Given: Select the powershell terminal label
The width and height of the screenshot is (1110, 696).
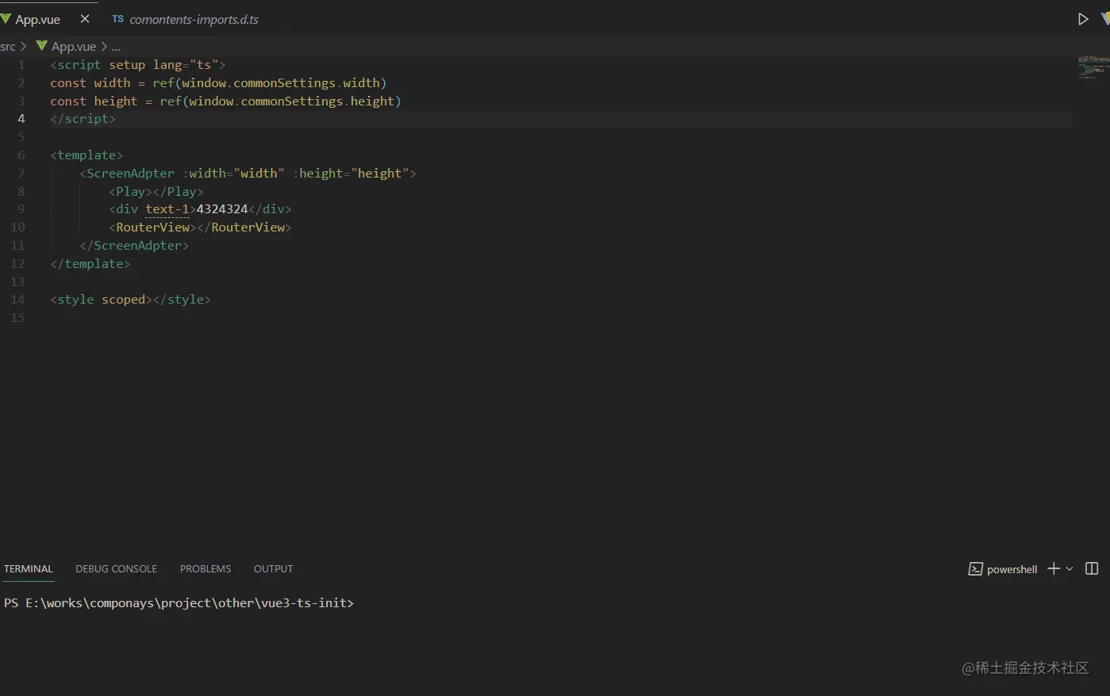Looking at the screenshot, I should (1012, 570).
